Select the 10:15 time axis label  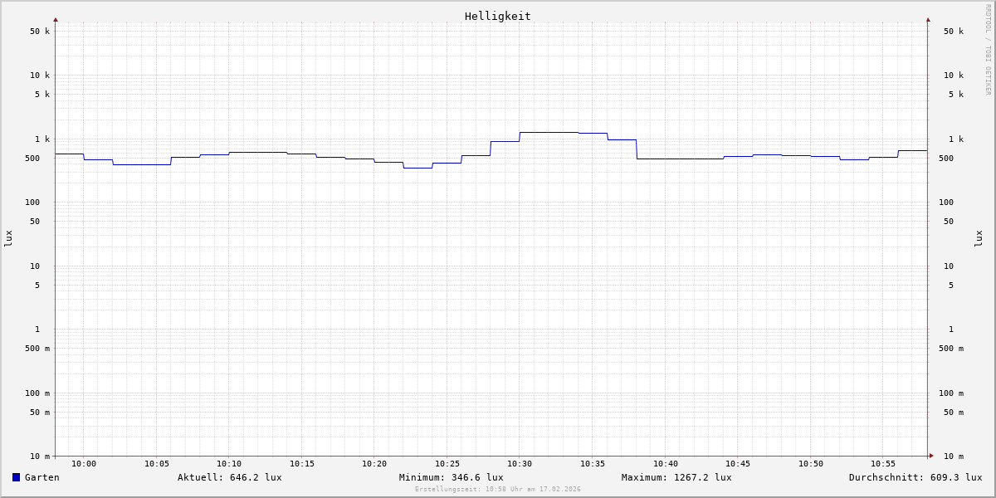pyautogui.click(x=302, y=464)
